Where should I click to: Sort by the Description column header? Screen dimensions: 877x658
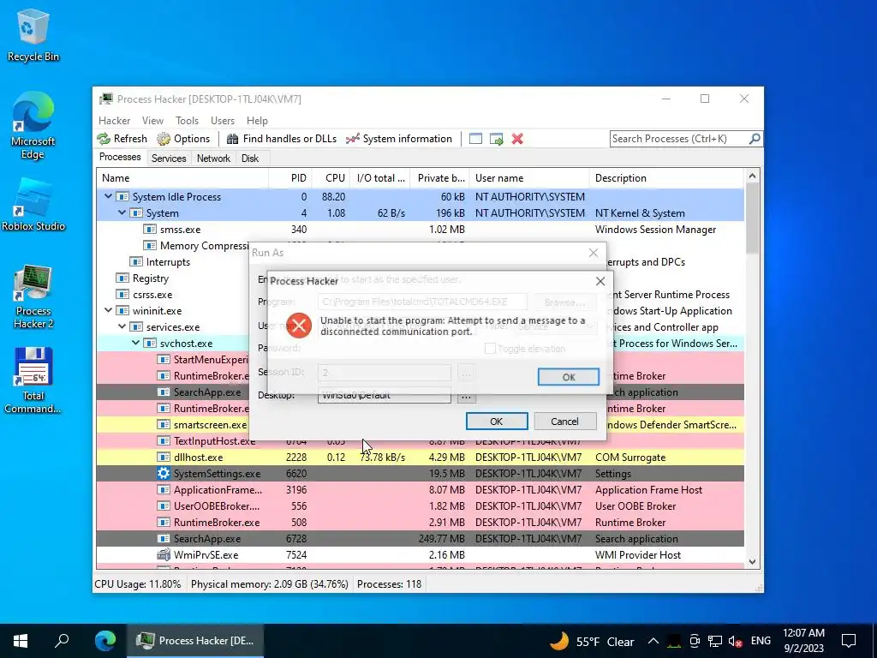click(666, 178)
